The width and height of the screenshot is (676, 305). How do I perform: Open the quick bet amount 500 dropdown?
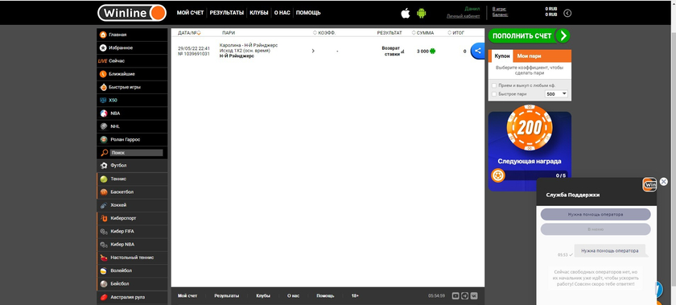tap(557, 93)
